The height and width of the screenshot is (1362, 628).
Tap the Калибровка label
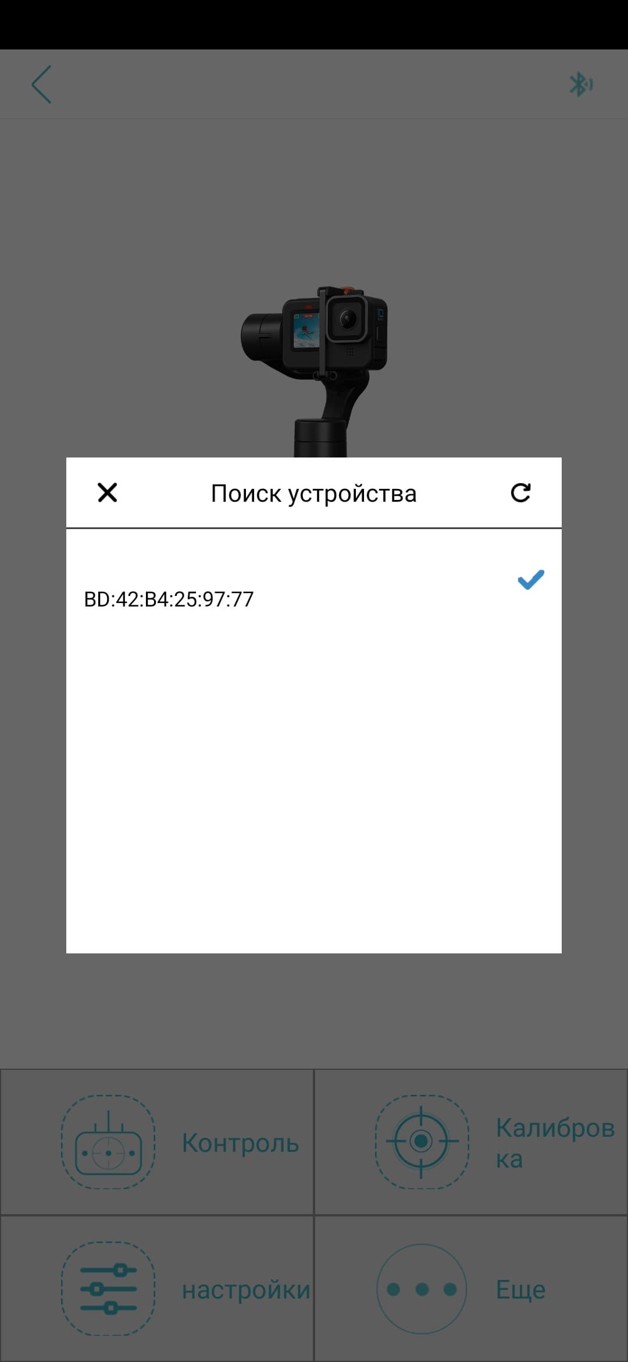[555, 1143]
